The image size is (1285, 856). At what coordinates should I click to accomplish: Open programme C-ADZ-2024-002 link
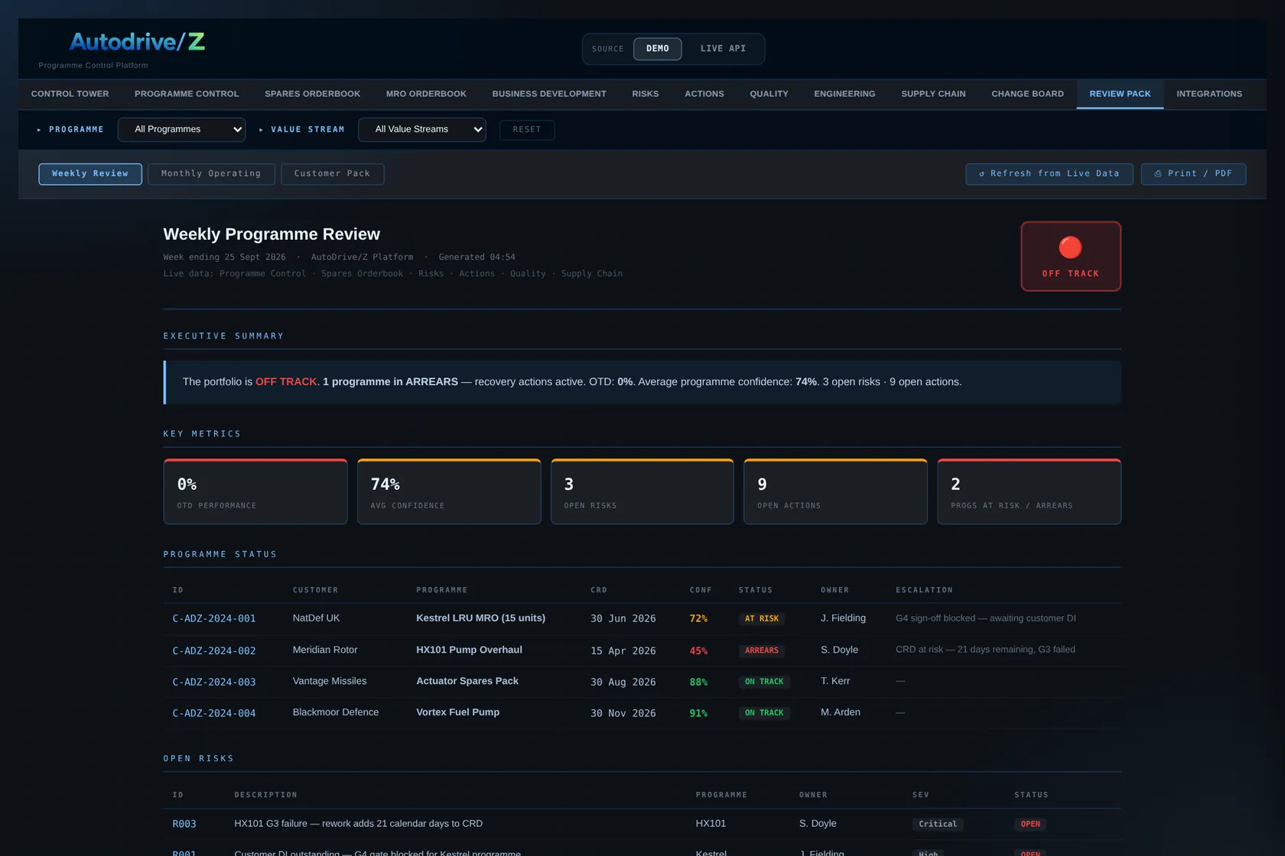(x=214, y=650)
